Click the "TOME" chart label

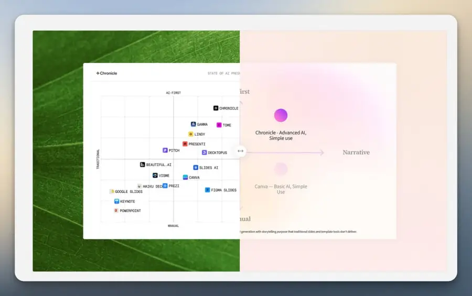click(227, 125)
